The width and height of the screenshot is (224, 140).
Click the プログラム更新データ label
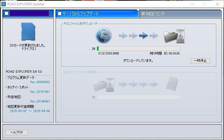[x=21, y=78]
